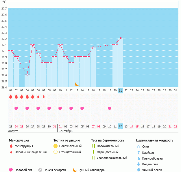Select the small spotting drop on day 07
181x172 pixels.
[44, 97]
